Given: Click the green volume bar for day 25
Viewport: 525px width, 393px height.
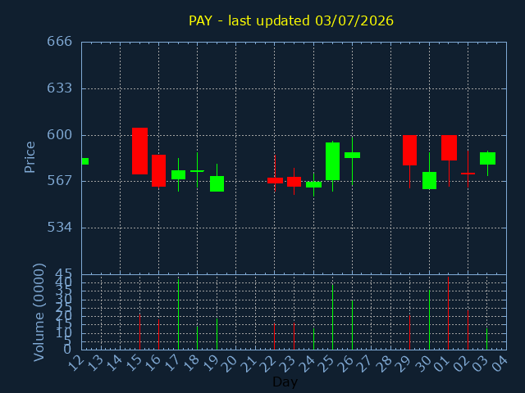Looking at the screenshot, I should click(x=332, y=317).
